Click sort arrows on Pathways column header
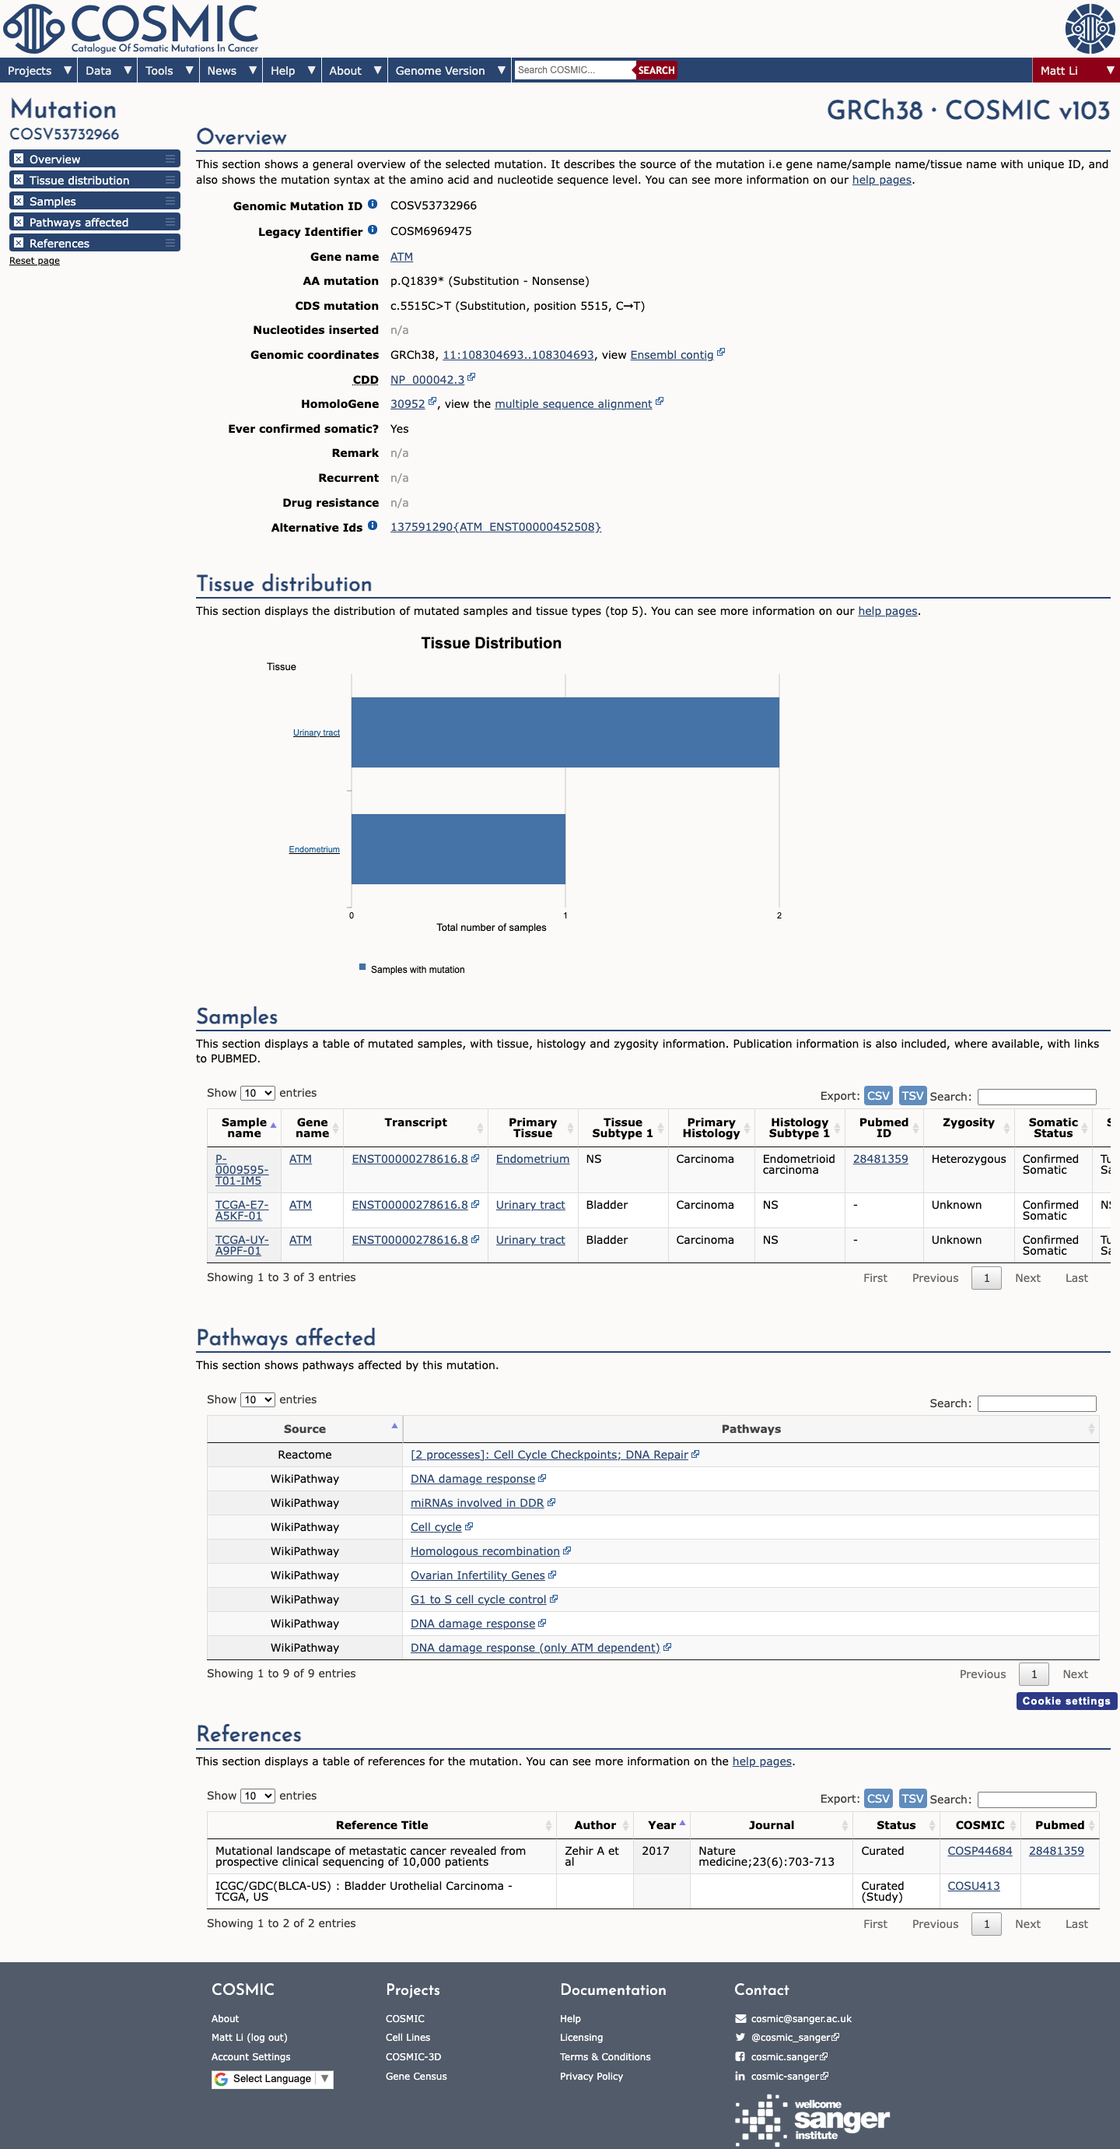This screenshot has width=1120, height=2149. pyautogui.click(x=1090, y=1429)
